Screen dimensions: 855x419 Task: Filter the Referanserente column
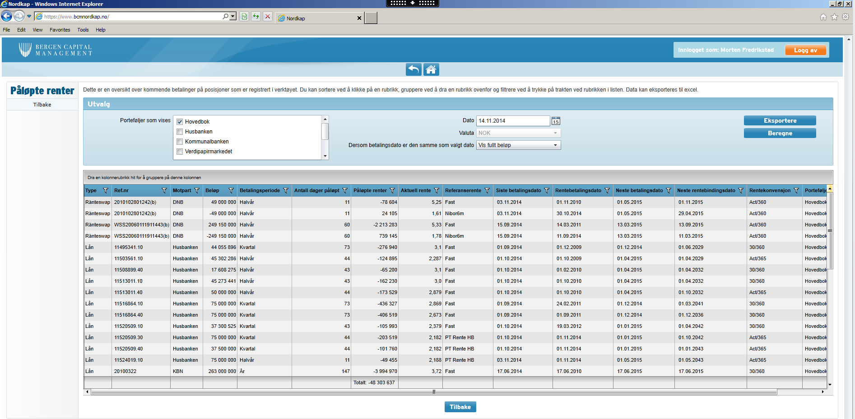pyautogui.click(x=487, y=190)
